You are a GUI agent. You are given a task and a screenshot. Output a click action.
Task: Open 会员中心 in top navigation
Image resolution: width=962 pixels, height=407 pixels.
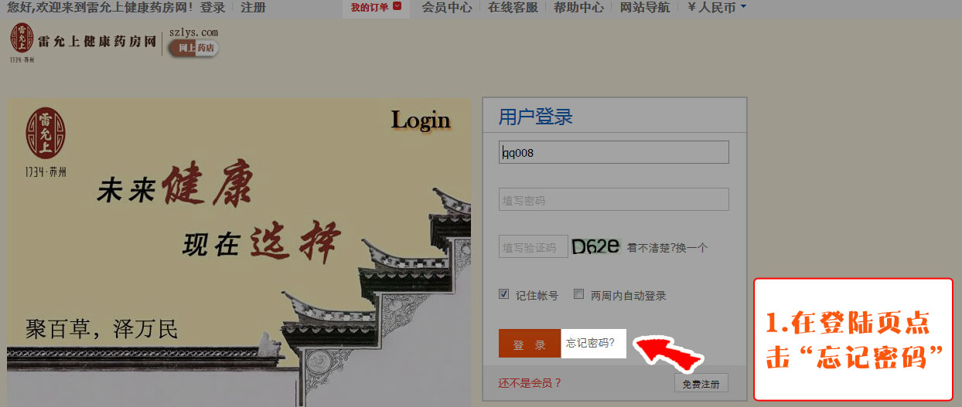click(x=447, y=8)
